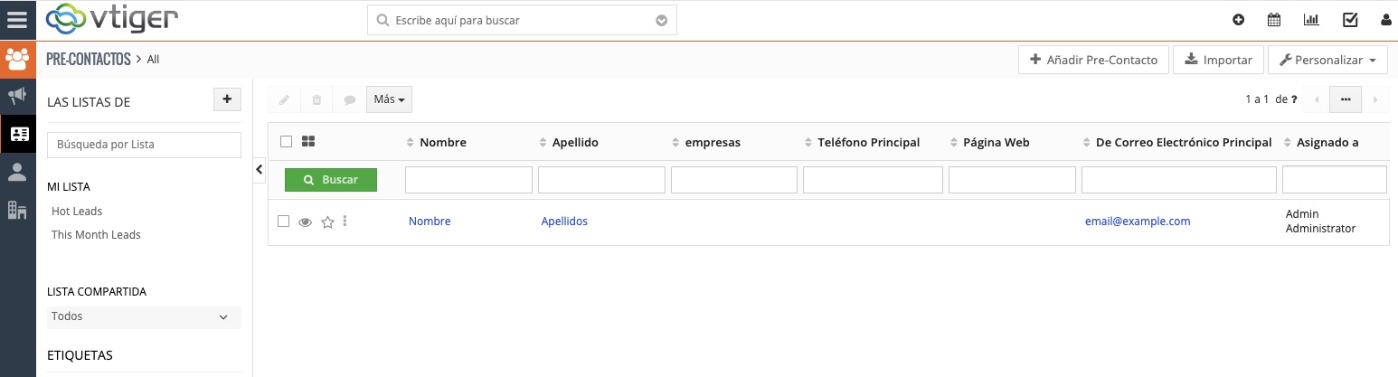Select the Hot Leads list
The image size is (1398, 377).
click(x=77, y=212)
